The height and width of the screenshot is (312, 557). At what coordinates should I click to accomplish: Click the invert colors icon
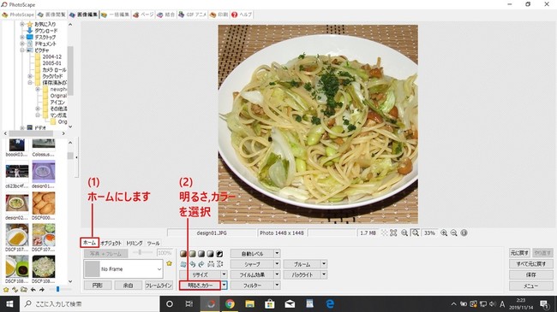click(x=219, y=254)
